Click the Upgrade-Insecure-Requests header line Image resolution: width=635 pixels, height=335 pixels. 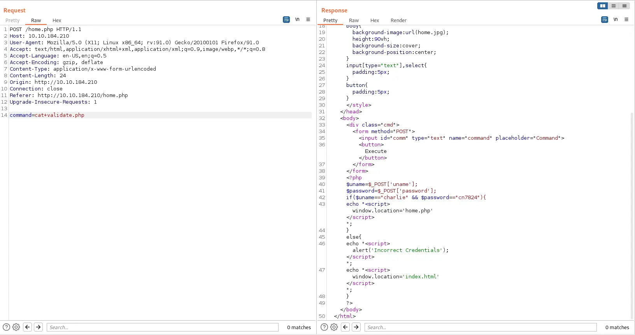point(53,102)
